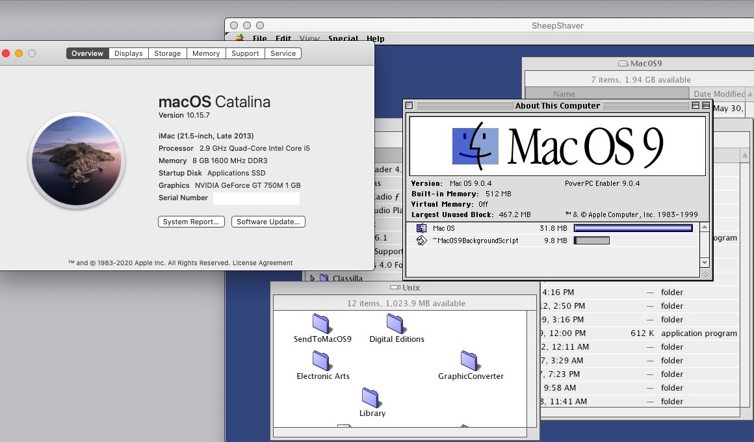Switch to the Memory tab

pyautogui.click(x=206, y=53)
